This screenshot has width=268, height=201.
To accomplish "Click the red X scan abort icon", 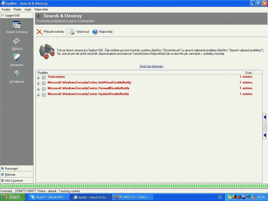I will [x=40, y=32].
